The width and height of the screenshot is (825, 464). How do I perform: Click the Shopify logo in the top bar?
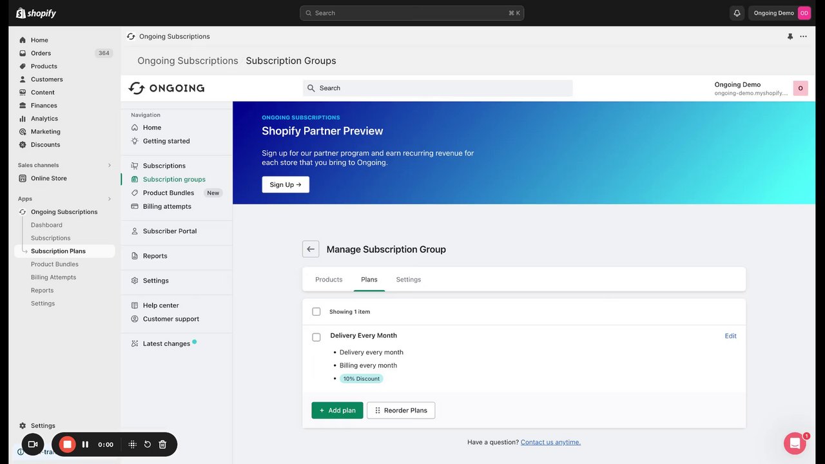[36, 13]
